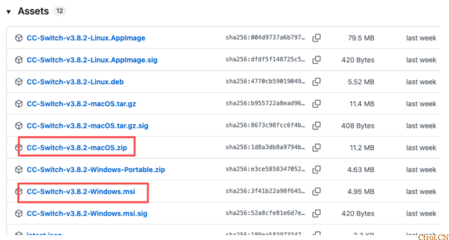
Task: Copy the hash of macOS.zip
Action: coord(316,148)
